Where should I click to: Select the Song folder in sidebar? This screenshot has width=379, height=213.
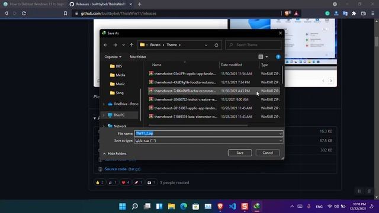pyautogui.click(x=117, y=93)
